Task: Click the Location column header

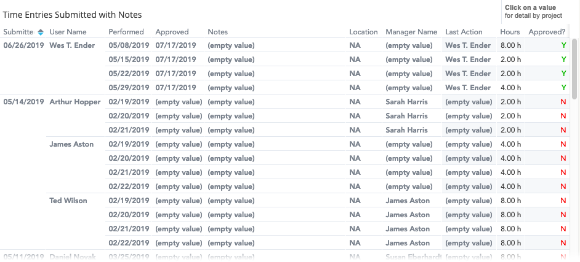Action: 364,32
